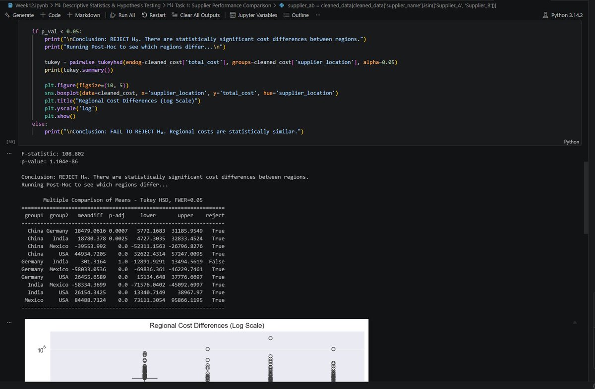Click the FAIL TO REJECT print statement line

[x=174, y=132]
